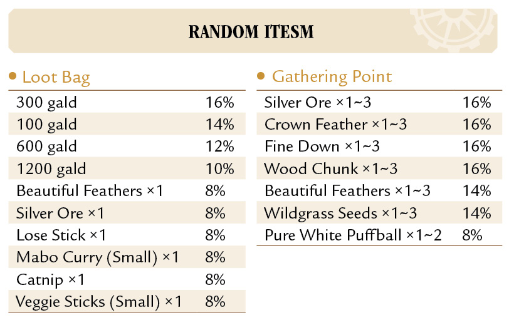Select the 1200 gald row

tap(127, 168)
